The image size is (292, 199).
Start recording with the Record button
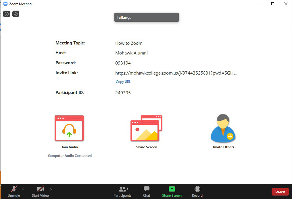(197, 192)
